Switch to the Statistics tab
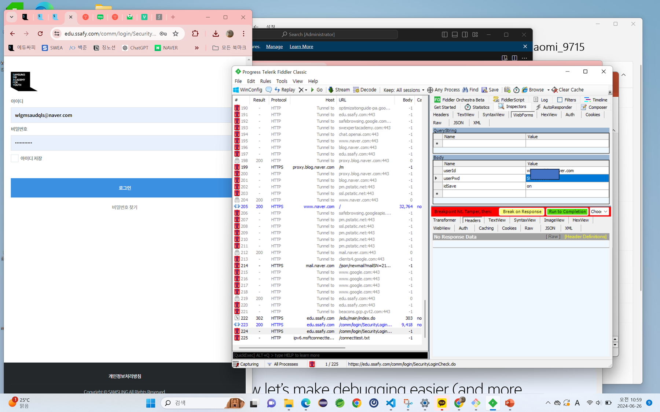 coord(477,107)
